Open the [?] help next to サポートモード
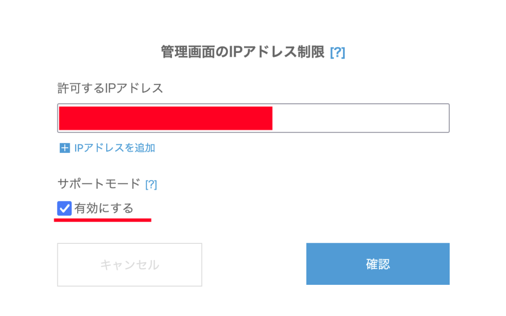Image resolution: width=506 pixels, height=316 pixels. click(x=151, y=184)
